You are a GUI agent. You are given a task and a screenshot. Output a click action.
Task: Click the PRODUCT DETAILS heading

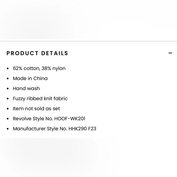click(37, 53)
